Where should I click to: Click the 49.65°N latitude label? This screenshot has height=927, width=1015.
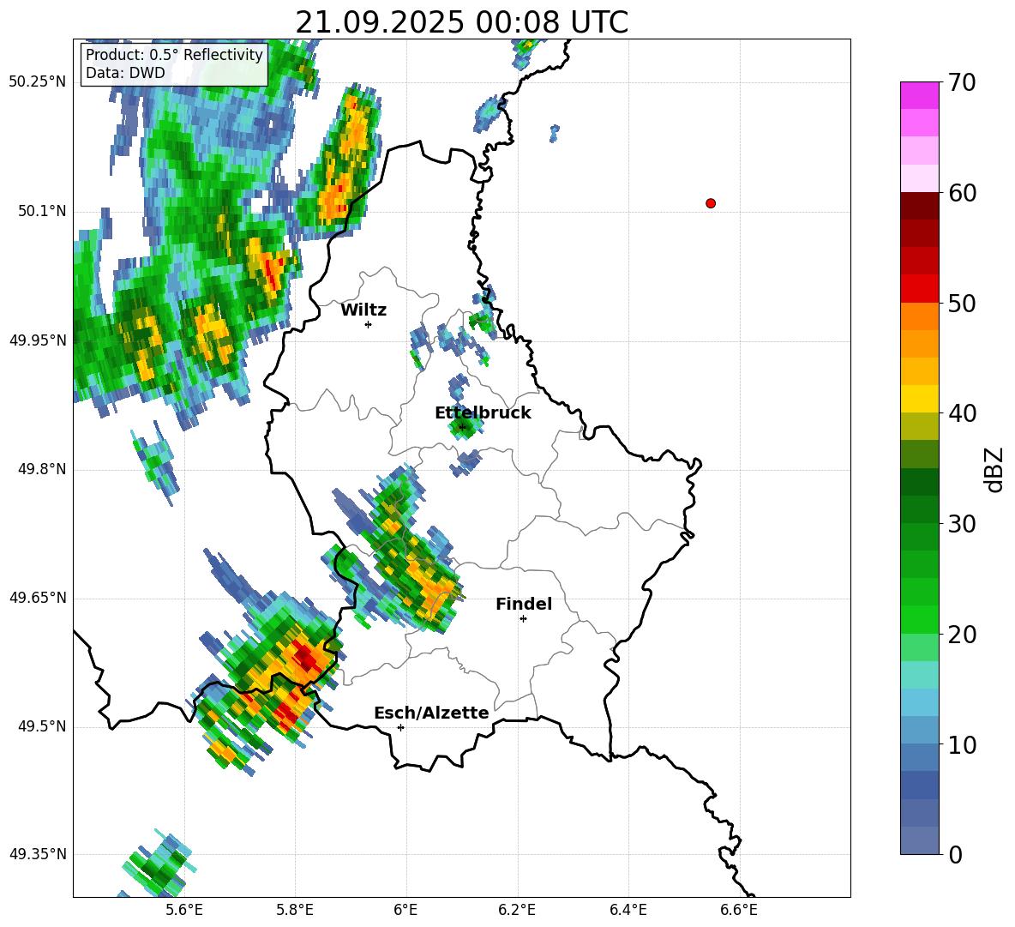pos(38,597)
